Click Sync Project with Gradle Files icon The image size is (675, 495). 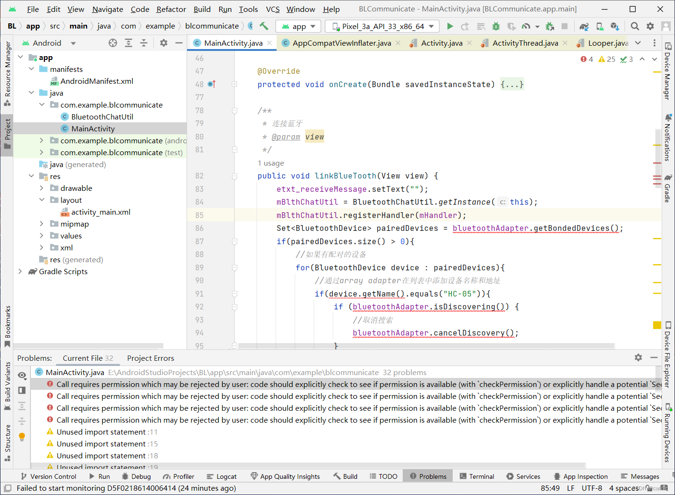pyautogui.click(x=584, y=26)
